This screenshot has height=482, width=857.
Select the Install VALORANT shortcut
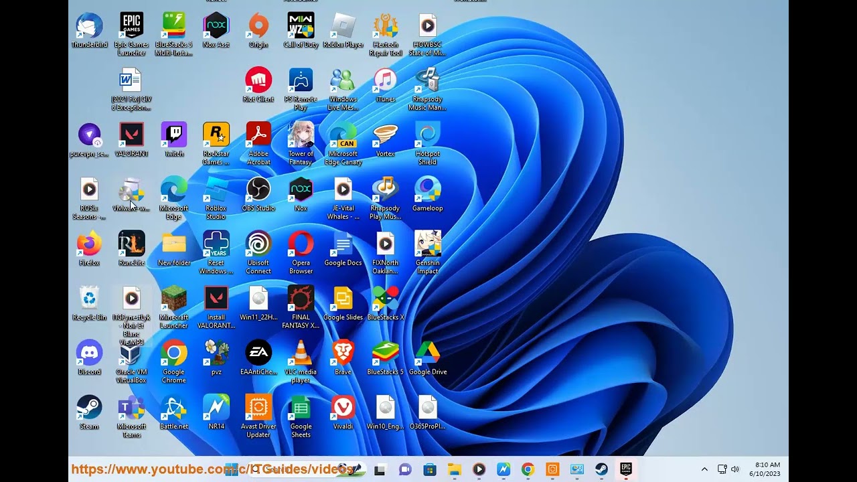click(216, 307)
